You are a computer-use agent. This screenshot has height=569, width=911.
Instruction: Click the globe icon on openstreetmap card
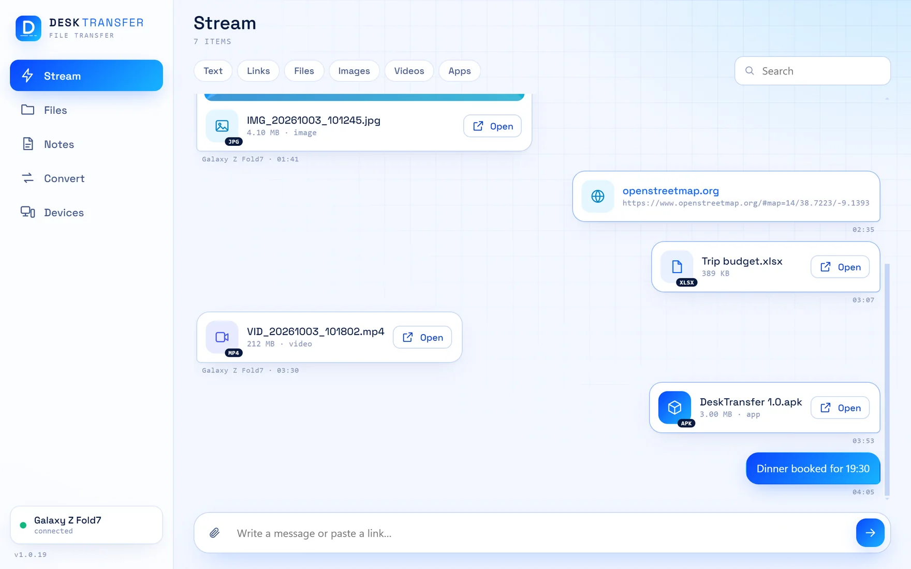(598, 197)
